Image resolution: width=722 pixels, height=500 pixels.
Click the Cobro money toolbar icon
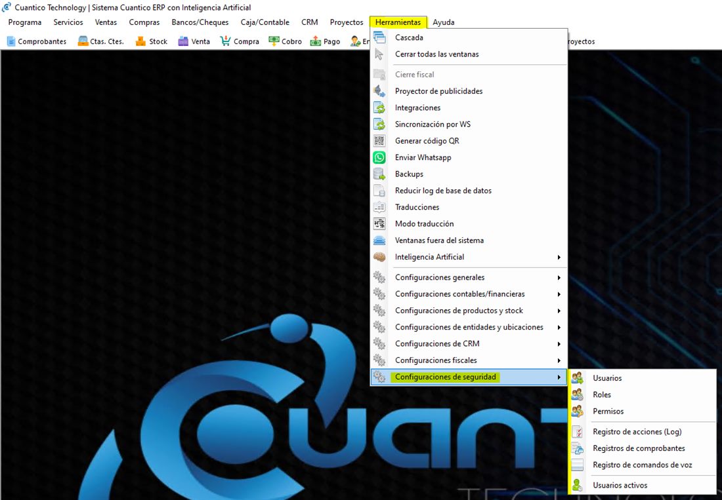click(x=274, y=41)
